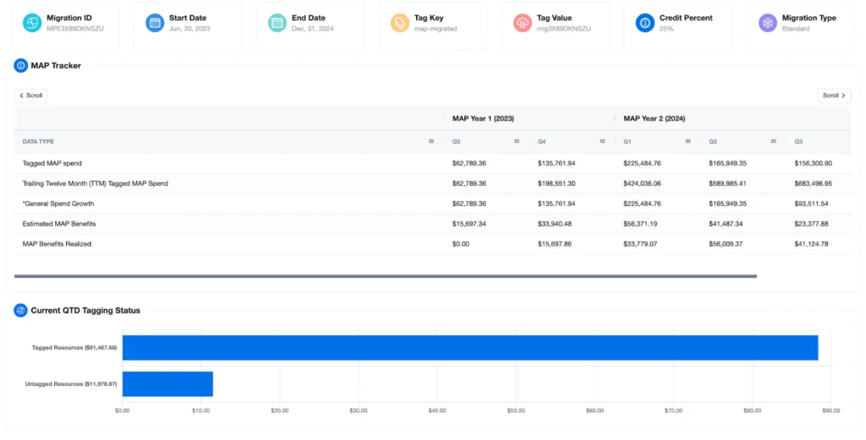Click the End Date calendar icon
866x440 pixels.
[277, 23]
